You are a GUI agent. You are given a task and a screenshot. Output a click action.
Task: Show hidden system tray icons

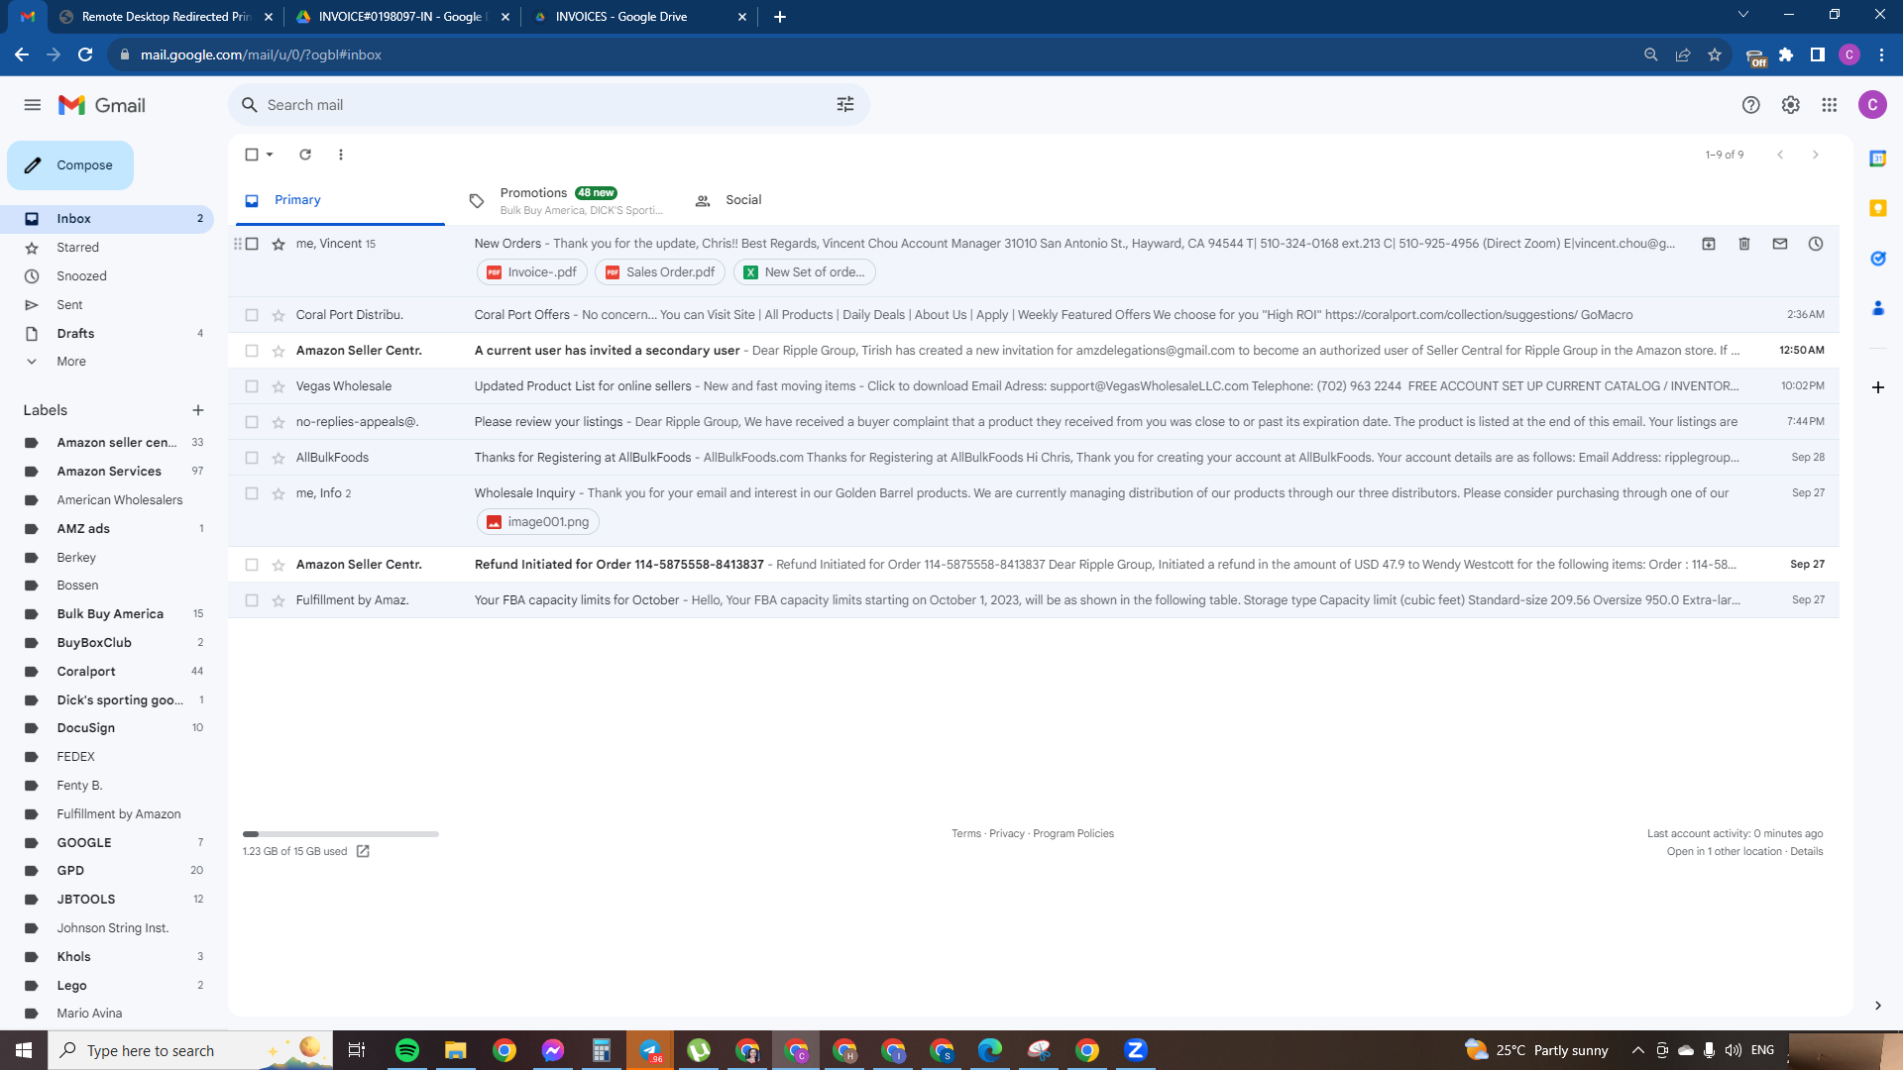(1638, 1050)
